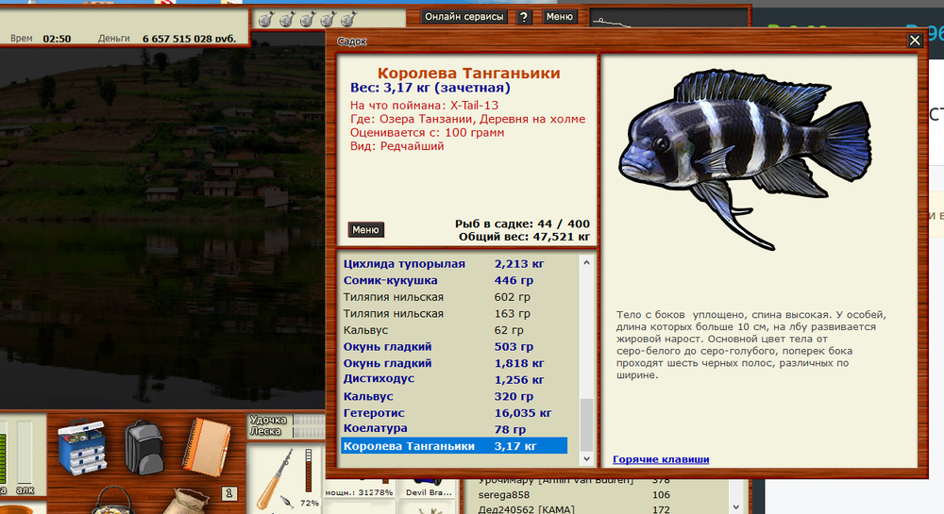Select Гетеротис 16,035 кг row

455,413
